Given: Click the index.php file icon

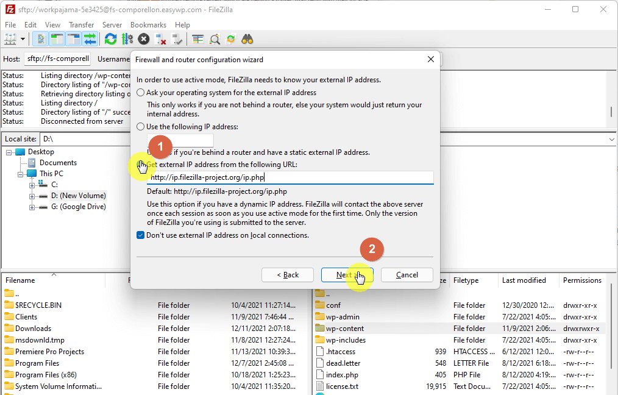Looking at the screenshot, I should coord(320,374).
